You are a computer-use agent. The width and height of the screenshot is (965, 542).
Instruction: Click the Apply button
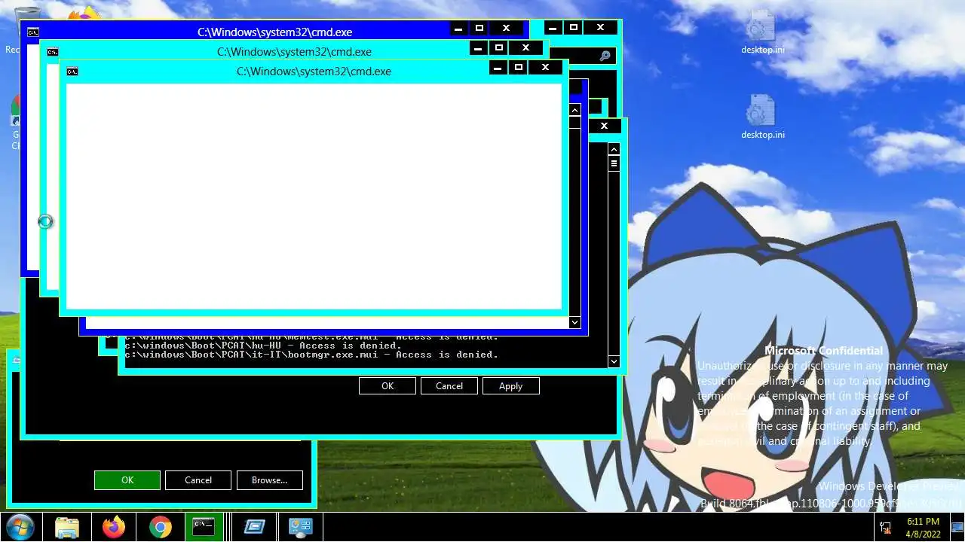(x=510, y=386)
